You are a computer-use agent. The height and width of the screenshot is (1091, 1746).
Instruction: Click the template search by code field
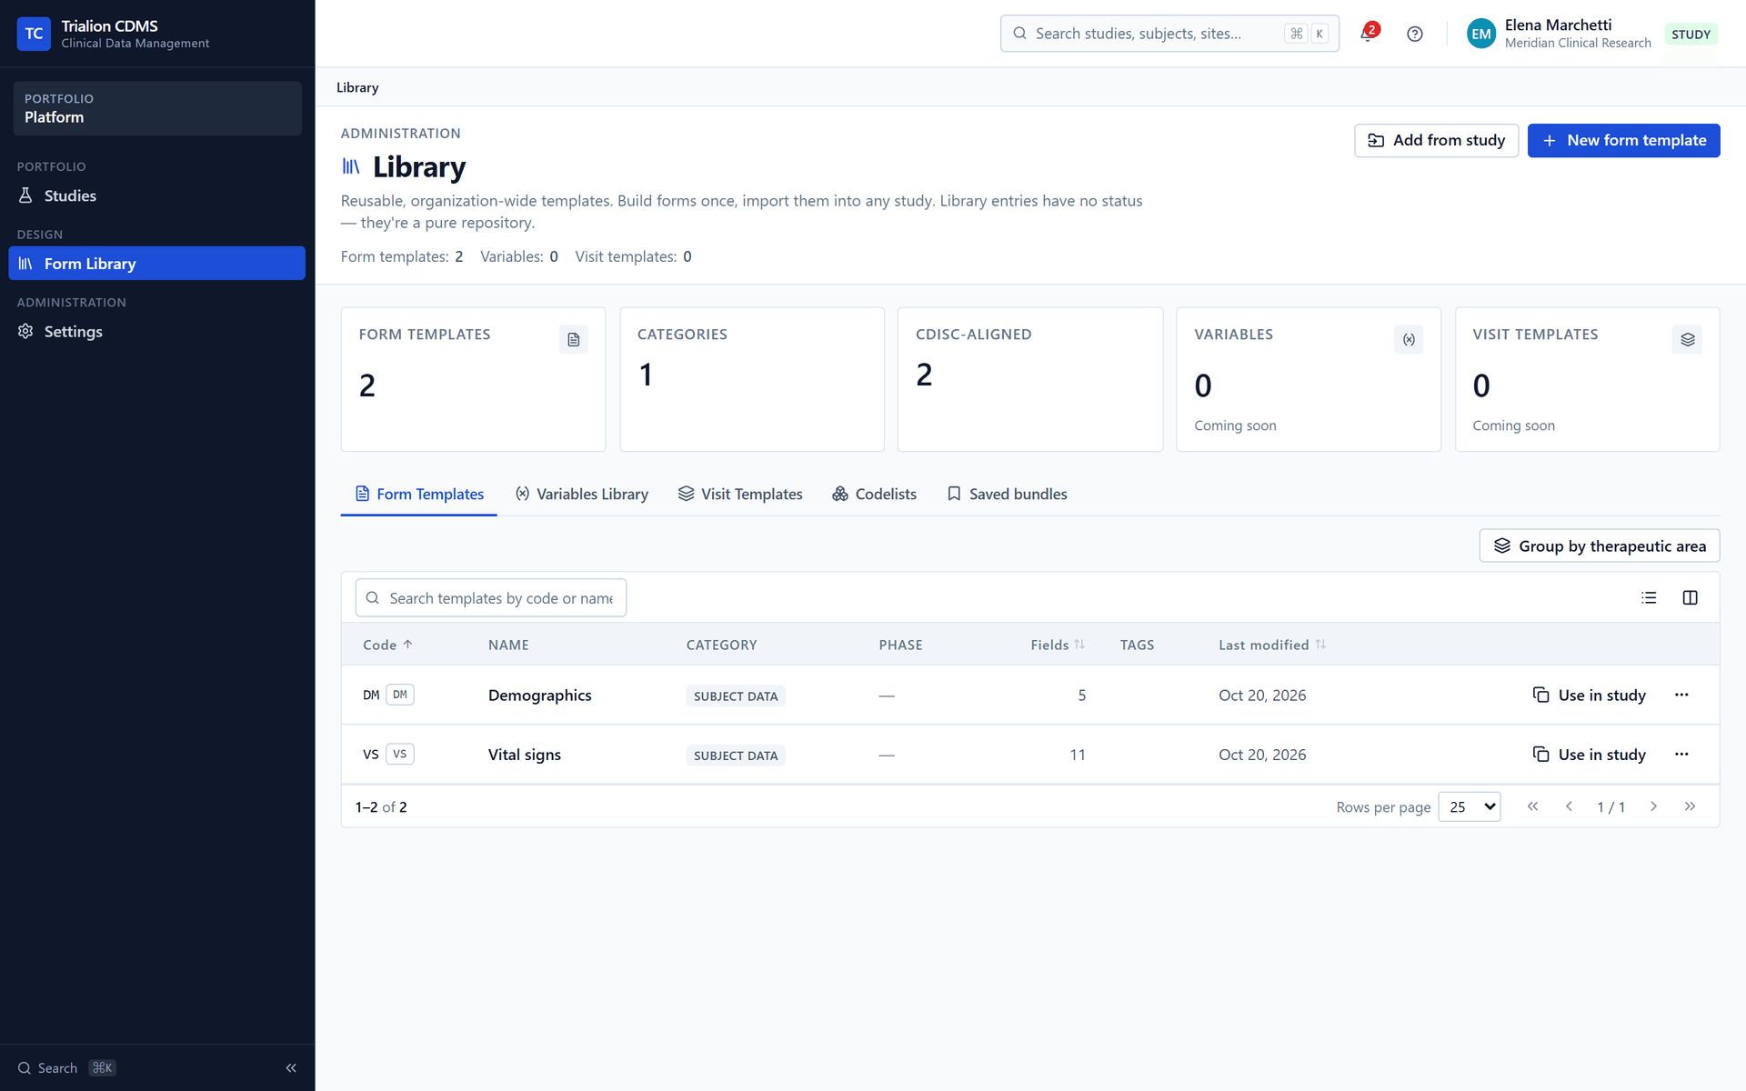click(490, 597)
